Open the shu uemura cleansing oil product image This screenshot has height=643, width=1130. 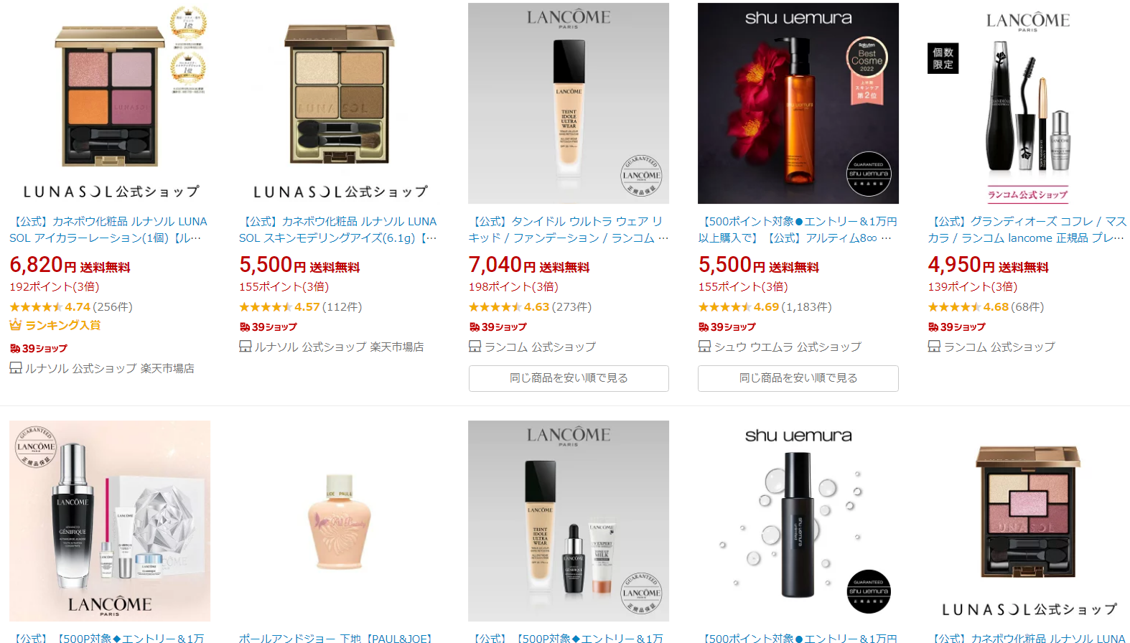(798, 103)
